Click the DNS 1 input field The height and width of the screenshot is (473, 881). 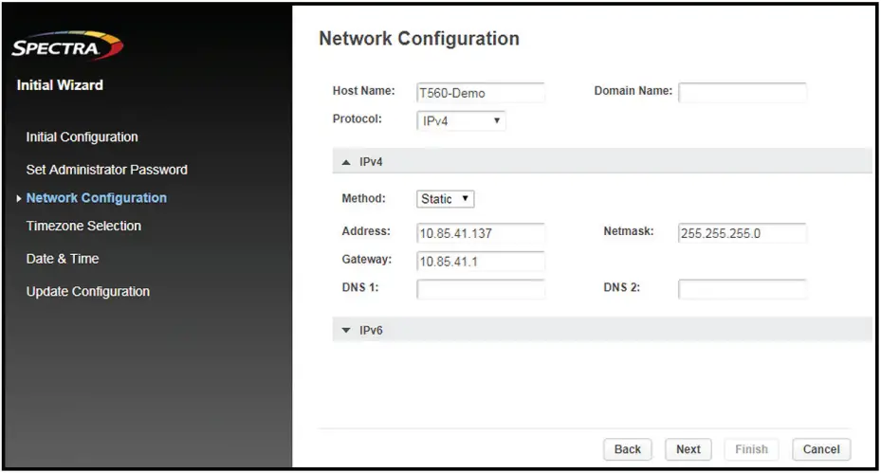(x=481, y=289)
